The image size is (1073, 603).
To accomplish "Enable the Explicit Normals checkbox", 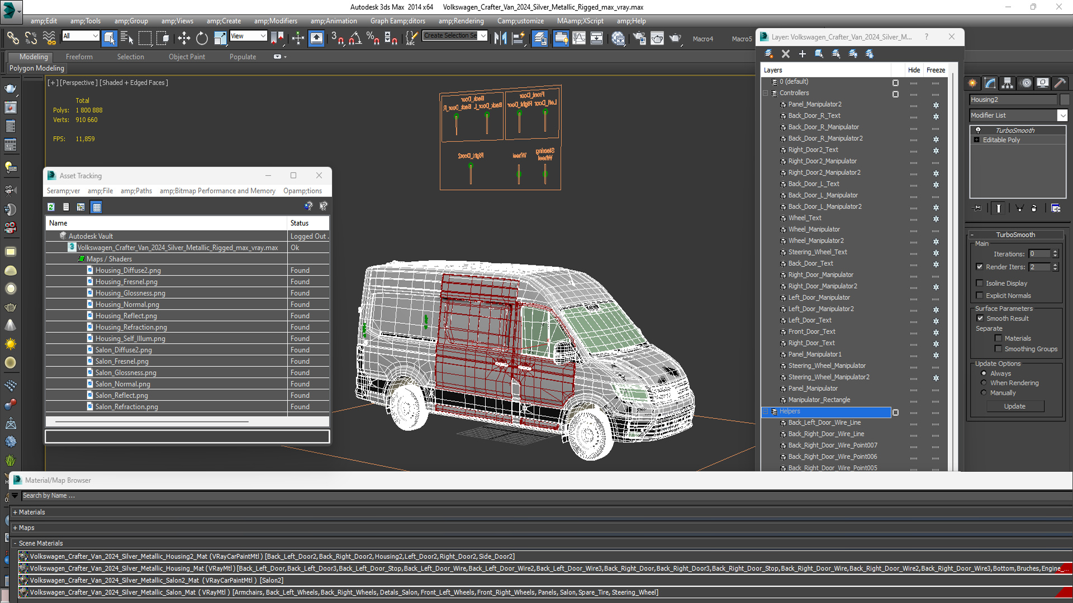I will point(979,295).
